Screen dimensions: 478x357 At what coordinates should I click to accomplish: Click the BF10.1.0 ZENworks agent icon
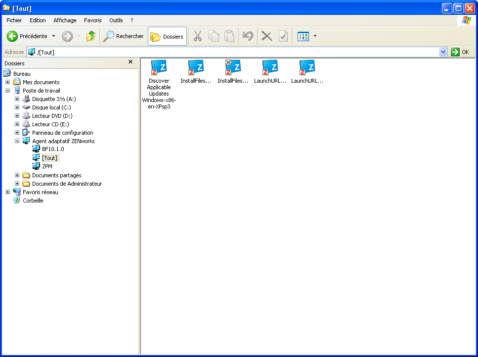pyautogui.click(x=51, y=149)
